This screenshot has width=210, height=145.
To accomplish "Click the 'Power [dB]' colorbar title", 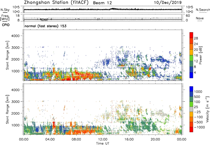I will (x=200, y=55).
